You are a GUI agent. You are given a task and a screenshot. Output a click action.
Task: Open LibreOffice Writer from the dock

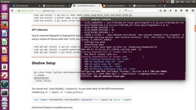[5, 33]
